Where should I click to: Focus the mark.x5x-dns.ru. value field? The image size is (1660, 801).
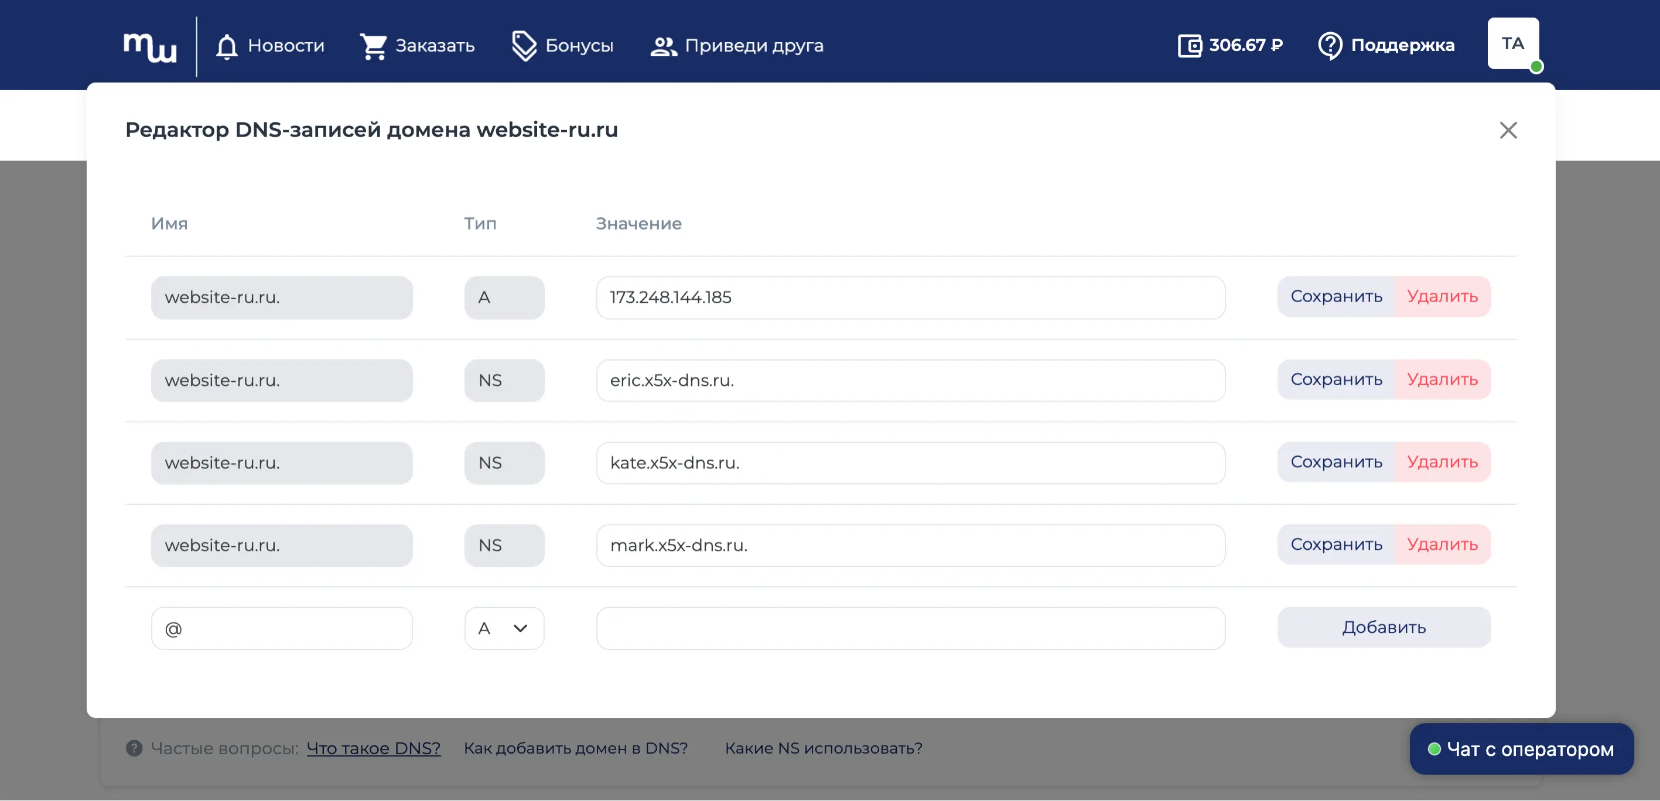click(x=910, y=545)
